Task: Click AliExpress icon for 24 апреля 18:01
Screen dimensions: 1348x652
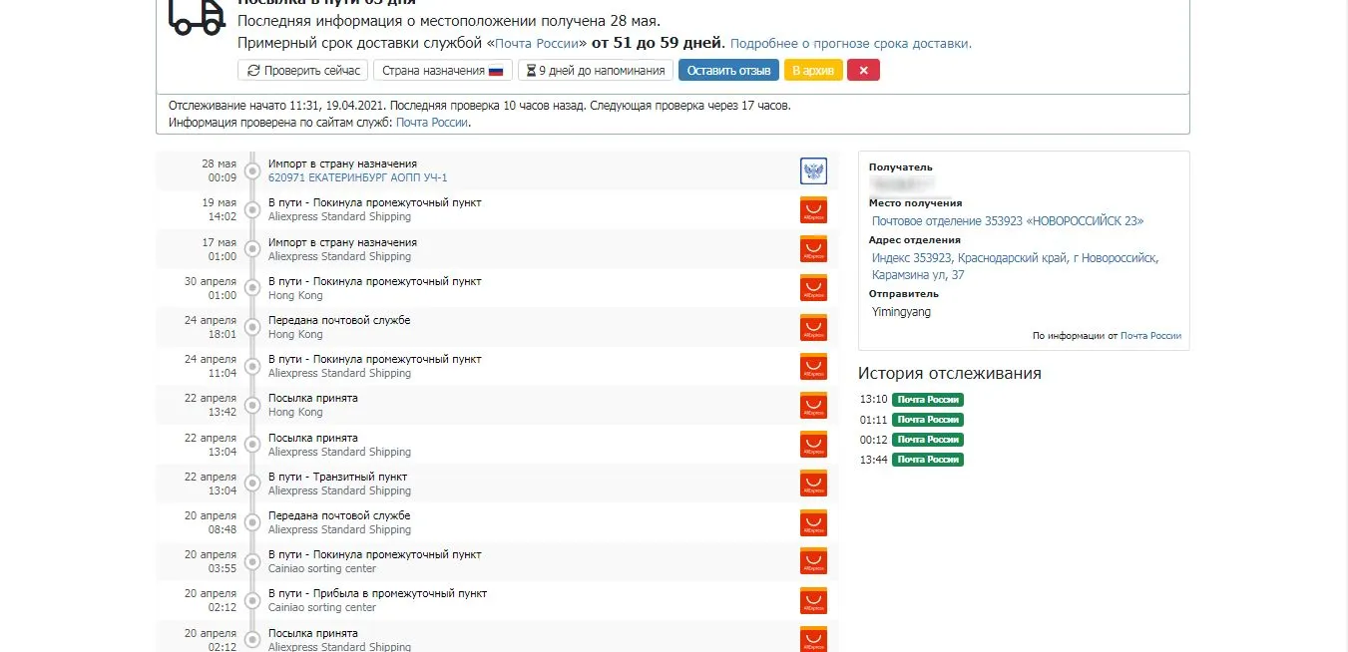Action: 813,327
